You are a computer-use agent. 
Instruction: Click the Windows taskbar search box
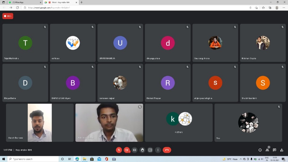tap(33, 159)
